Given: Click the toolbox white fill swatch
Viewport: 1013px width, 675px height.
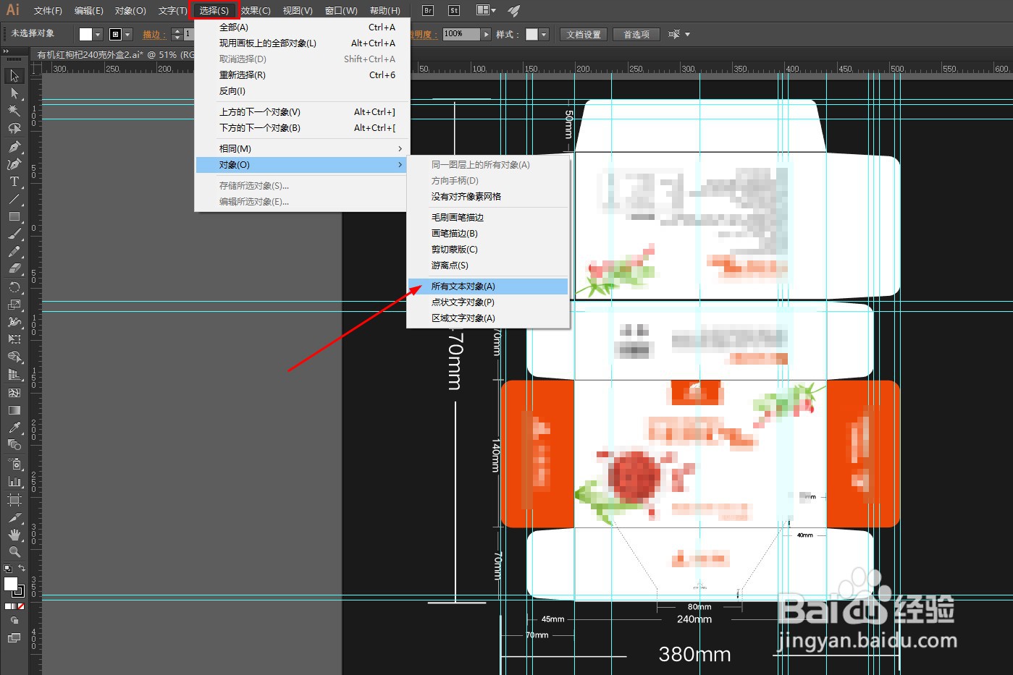Looking at the screenshot, I should click(11, 584).
